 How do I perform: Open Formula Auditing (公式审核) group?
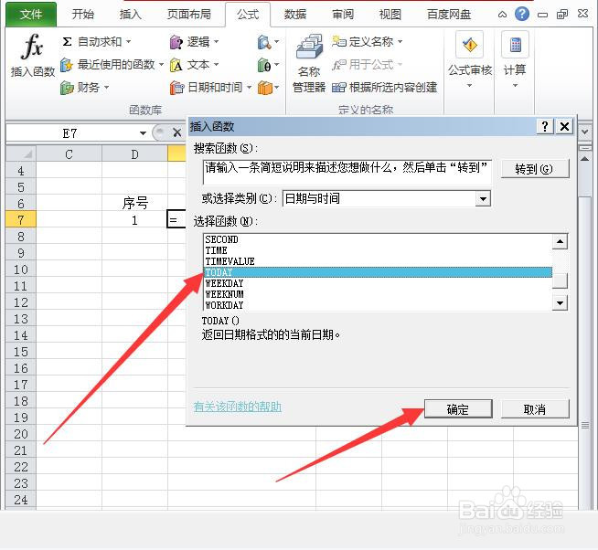click(x=470, y=58)
